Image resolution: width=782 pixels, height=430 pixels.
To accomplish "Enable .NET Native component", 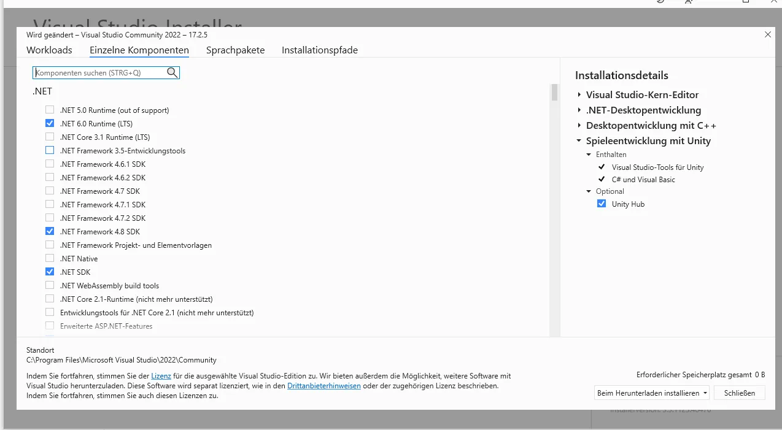I will [50, 258].
